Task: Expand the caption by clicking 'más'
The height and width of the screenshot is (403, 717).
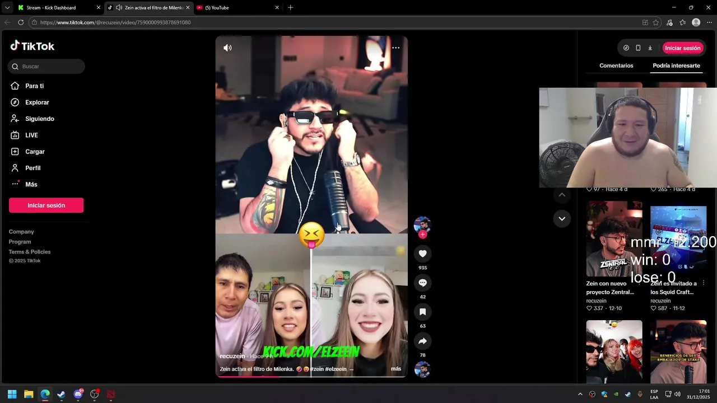Action: click(x=396, y=369)
